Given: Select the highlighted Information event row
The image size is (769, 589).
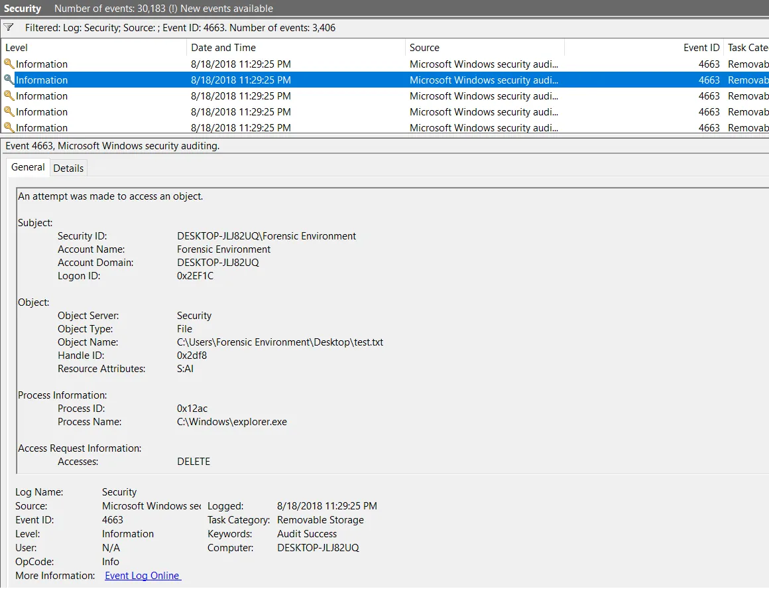Looking at the screenshot, I should 384,80.
